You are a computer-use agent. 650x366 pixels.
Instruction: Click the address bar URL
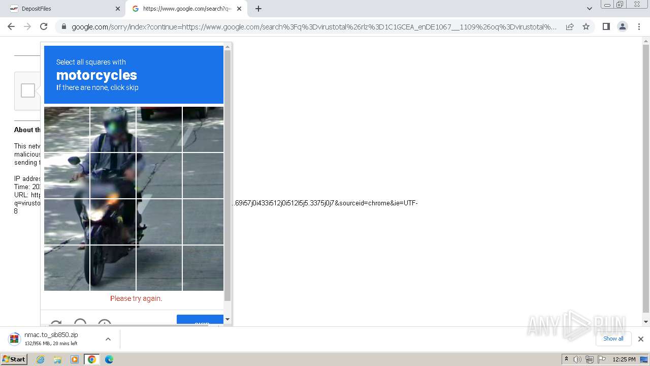(x=314, y=26)
